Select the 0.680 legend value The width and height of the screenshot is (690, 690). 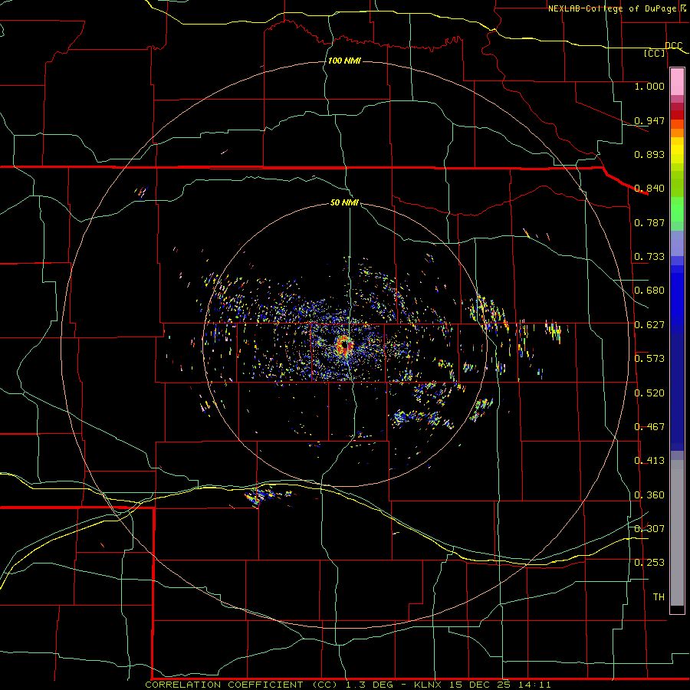(x=649, y=291)
